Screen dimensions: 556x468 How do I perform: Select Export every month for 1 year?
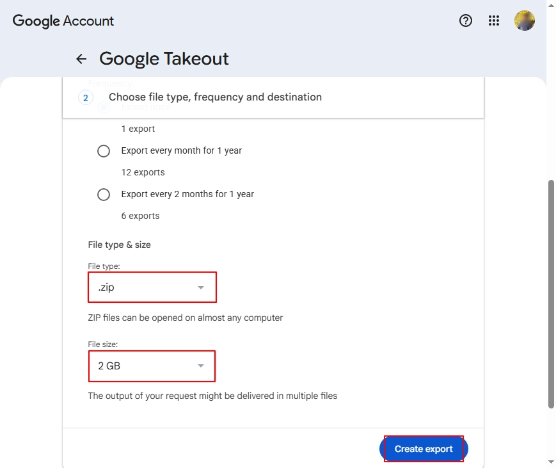(x=104, y=151)
